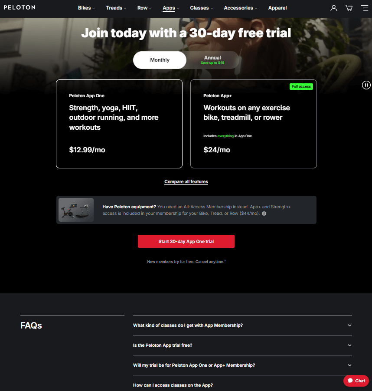Image resolution: width=372 pixels, height=391 pixels.
Task: Select the Peloton App+ plan card
Action: (x=253, y=124)
